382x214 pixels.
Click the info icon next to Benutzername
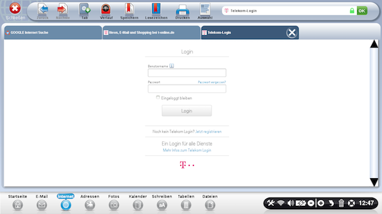pyautogui.click(x=172, y=66)
